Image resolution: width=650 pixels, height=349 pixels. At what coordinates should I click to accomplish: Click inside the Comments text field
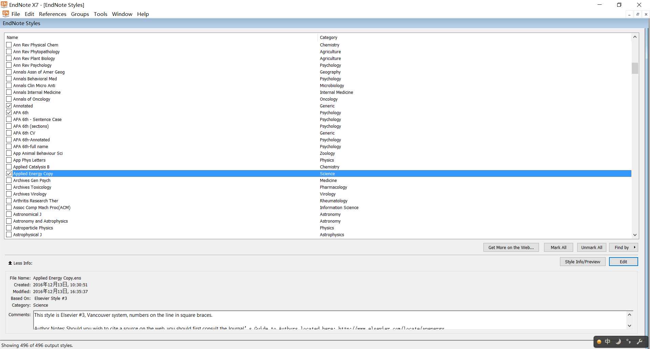tap(330, 320)
